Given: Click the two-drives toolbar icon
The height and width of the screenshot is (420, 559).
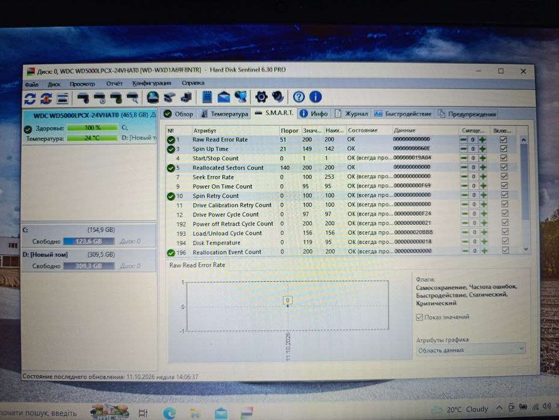Looking at the screenshot, I should 170,97.
